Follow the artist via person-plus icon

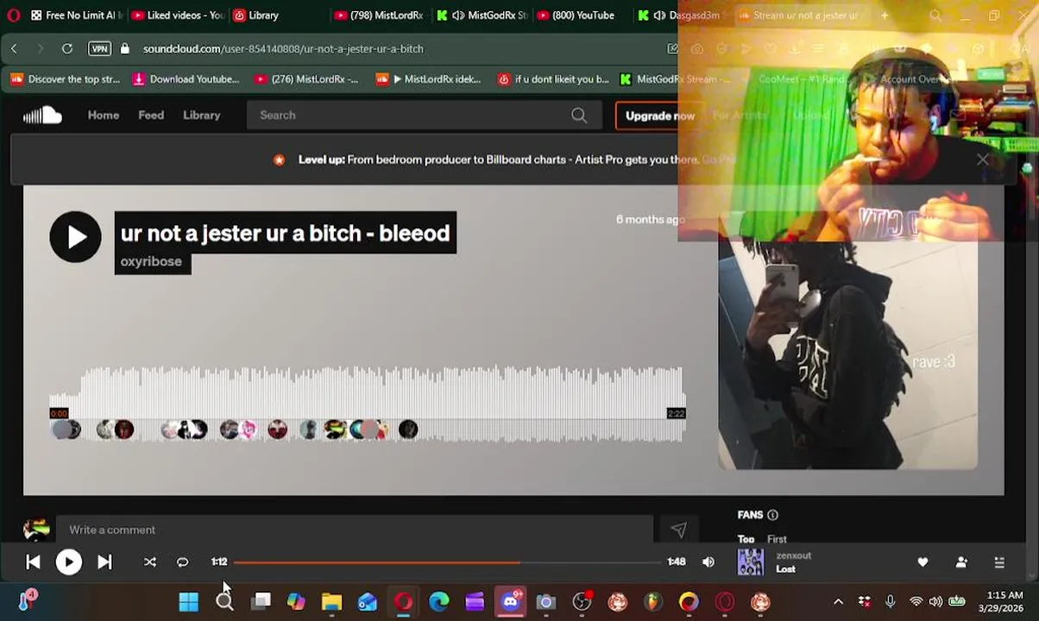pyautogui.click(x=961, y=562)
